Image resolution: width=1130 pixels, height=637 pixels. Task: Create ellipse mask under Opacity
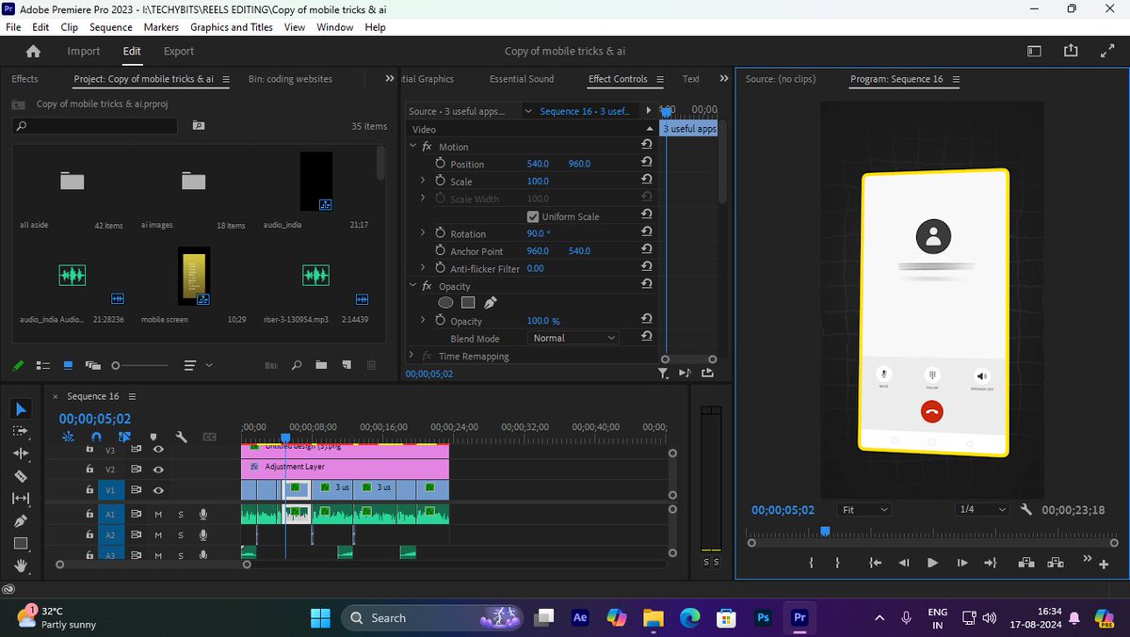pos(445,303)
